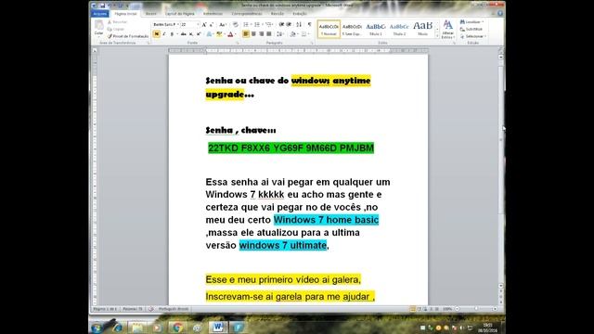Open the Arquivo (File) tab
Screen dimensions: 594x334
[x=100, y=14]
